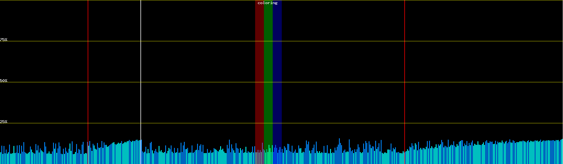This screenshot has height=164, width=563.
Task: Click the 25% axis label
Action: coord(4,122)
